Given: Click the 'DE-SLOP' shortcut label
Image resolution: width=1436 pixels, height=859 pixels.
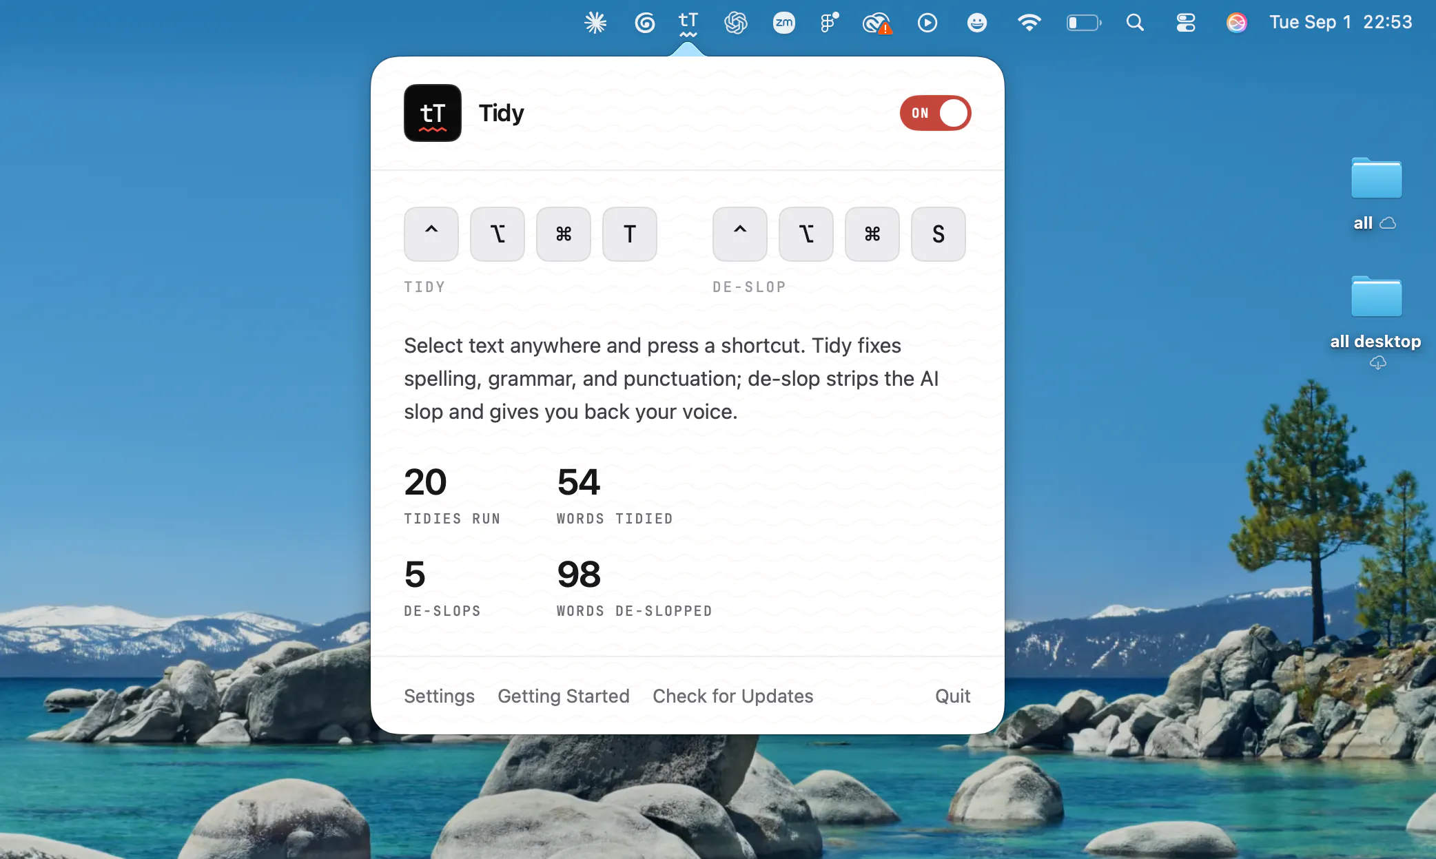Looking at the screenshot, I should 749,287.
